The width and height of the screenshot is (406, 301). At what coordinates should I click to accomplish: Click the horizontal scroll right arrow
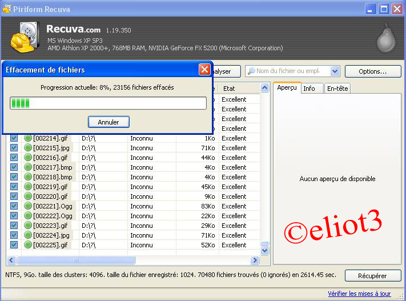click(x=255, y=260)
